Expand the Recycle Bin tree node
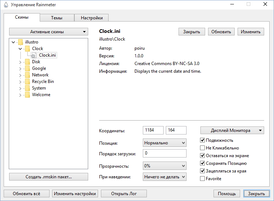Image resolution: width=274 pixels, height=201 pixels. pyautogui.click(x=20, y=82)
